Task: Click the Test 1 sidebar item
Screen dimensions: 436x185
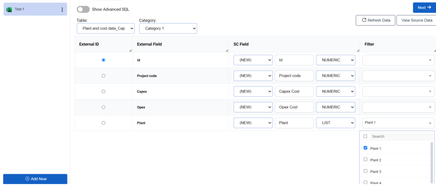Action: [x=35, y=9]
